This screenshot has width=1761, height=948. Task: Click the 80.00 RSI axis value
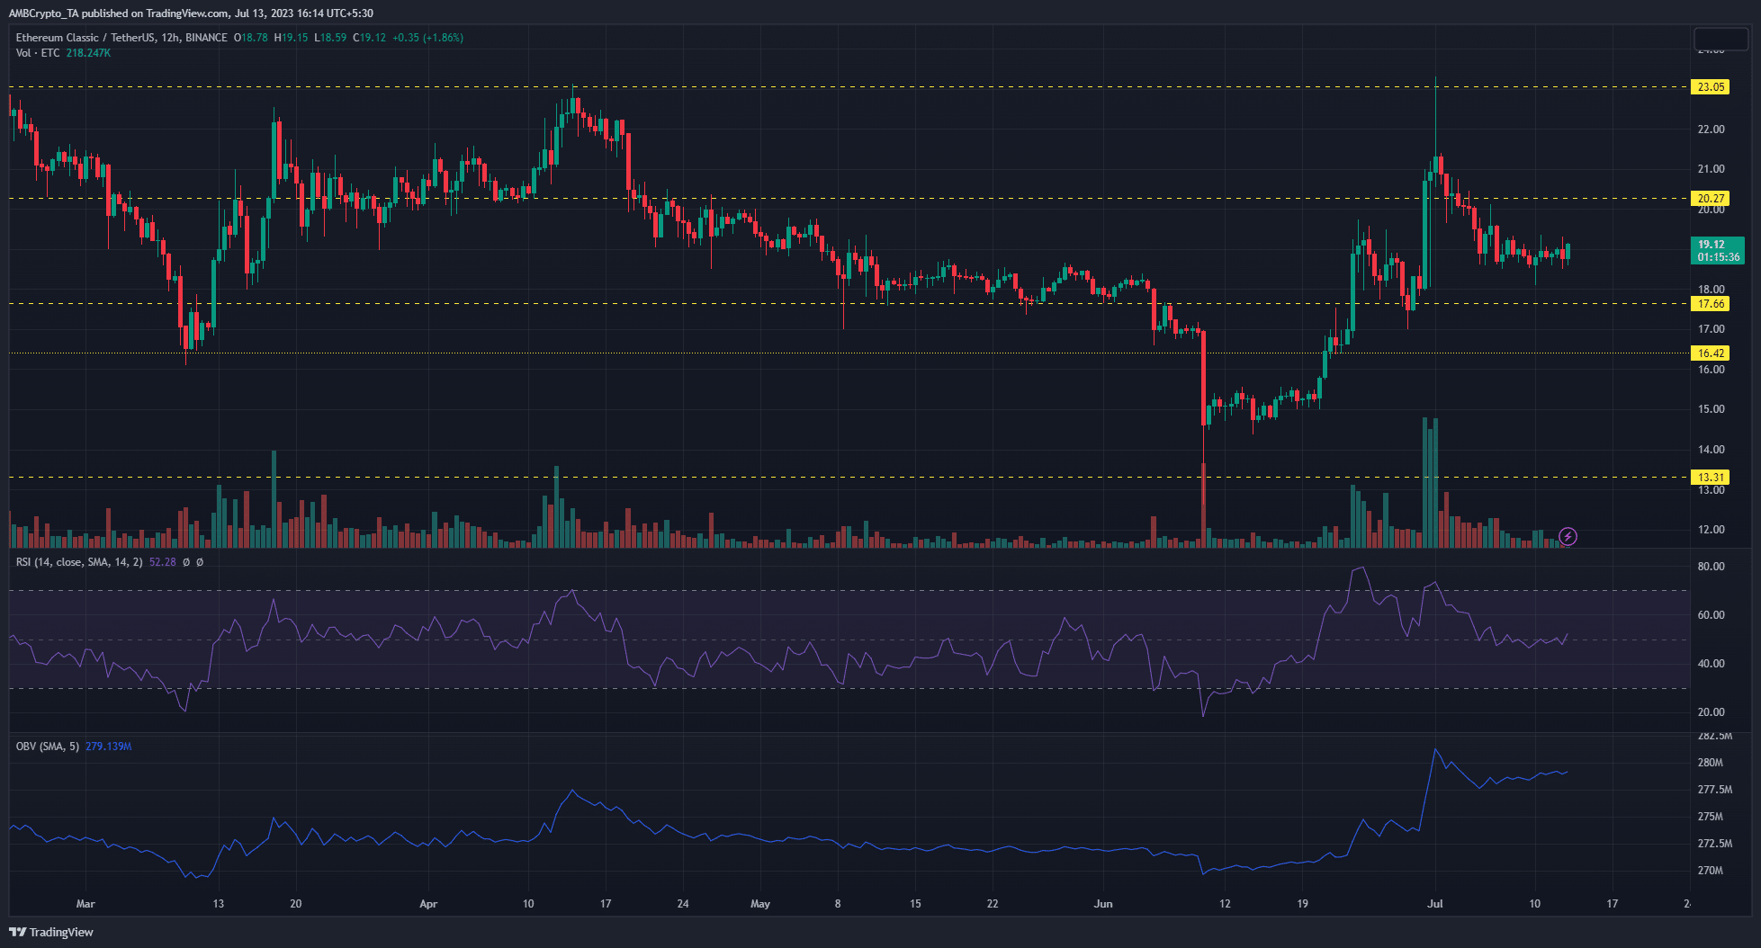pos(1711,567)
